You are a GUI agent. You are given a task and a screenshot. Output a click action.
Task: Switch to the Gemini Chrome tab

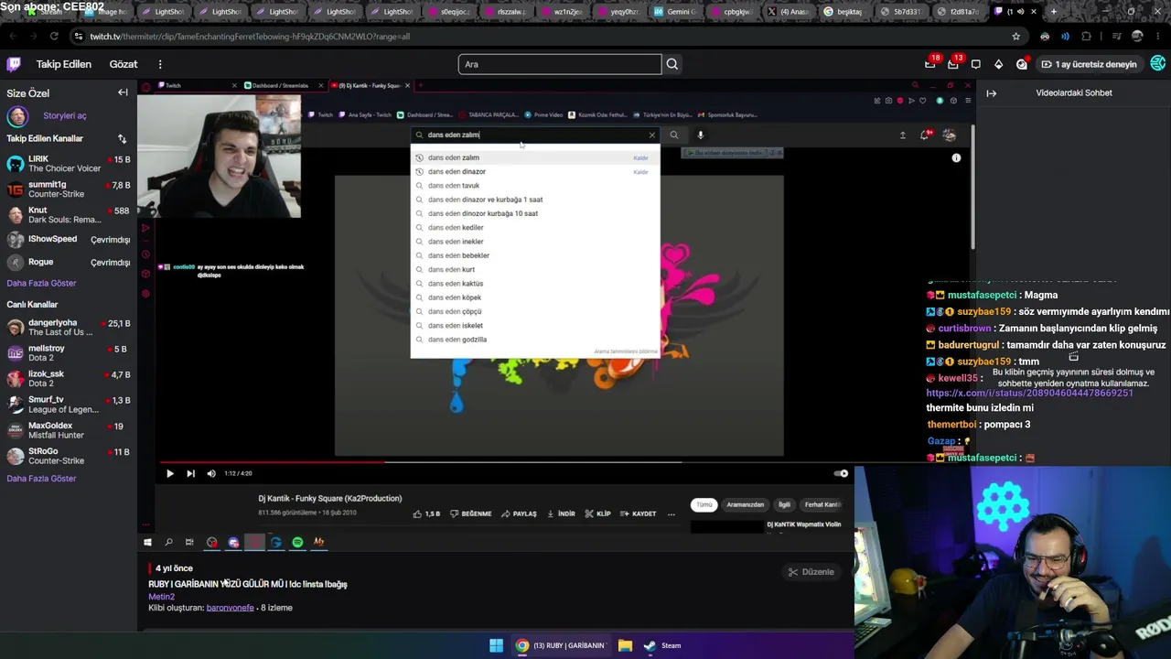coord(674,12)
